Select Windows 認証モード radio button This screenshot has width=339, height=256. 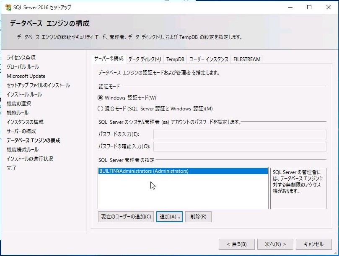click(x=100, y=98)
